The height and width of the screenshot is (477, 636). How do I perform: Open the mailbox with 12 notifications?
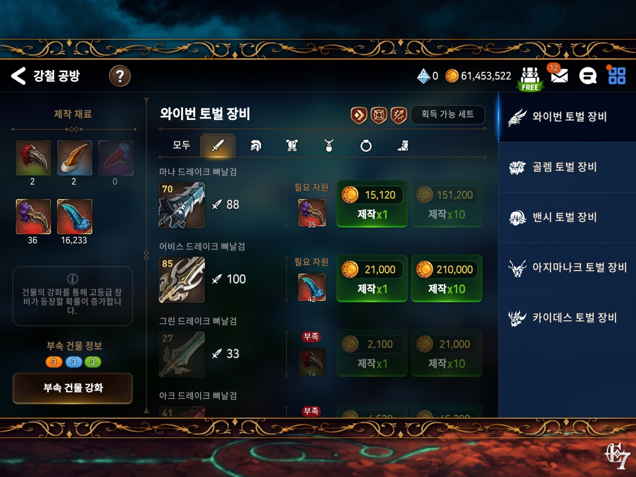558,75
